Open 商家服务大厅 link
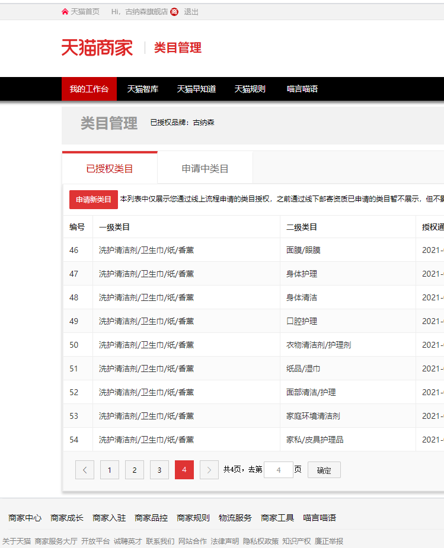 [56, 541]
